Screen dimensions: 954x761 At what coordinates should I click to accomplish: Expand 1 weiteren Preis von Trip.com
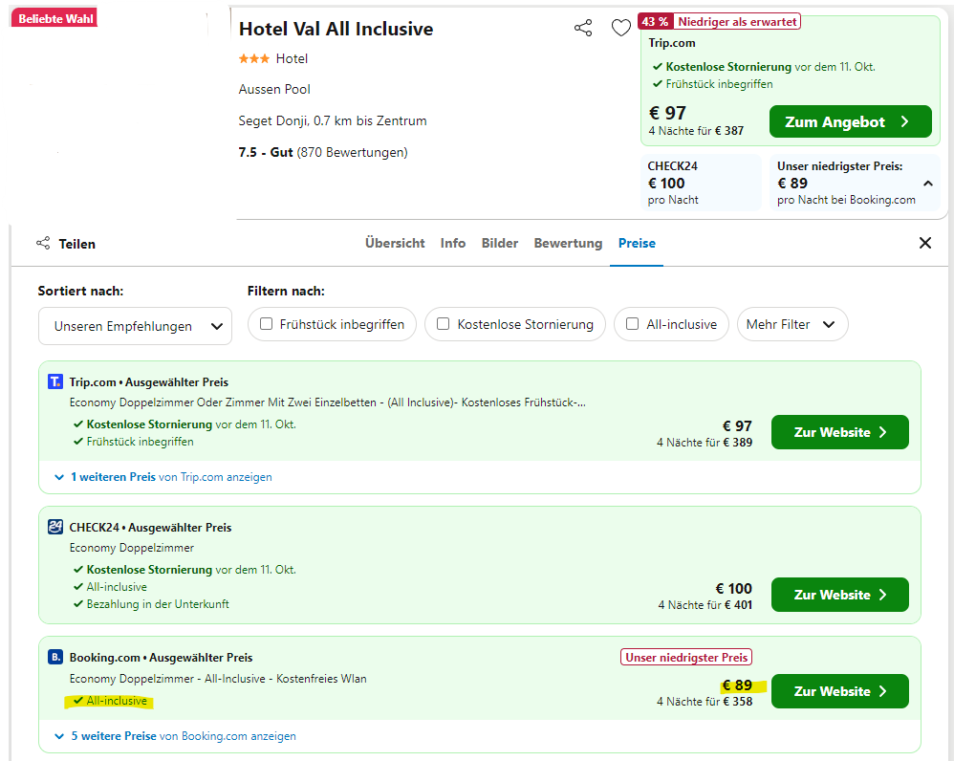click(x=163, y=477)
